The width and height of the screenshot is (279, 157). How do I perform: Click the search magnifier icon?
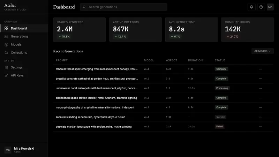pyautogui.click(x=84, y=7)
